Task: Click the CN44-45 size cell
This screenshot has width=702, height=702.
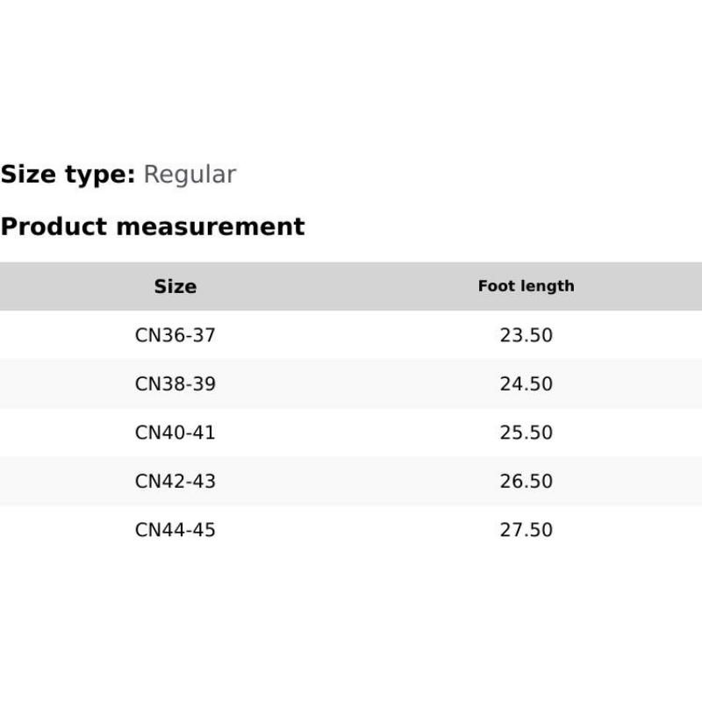Action: click(175, 530)
